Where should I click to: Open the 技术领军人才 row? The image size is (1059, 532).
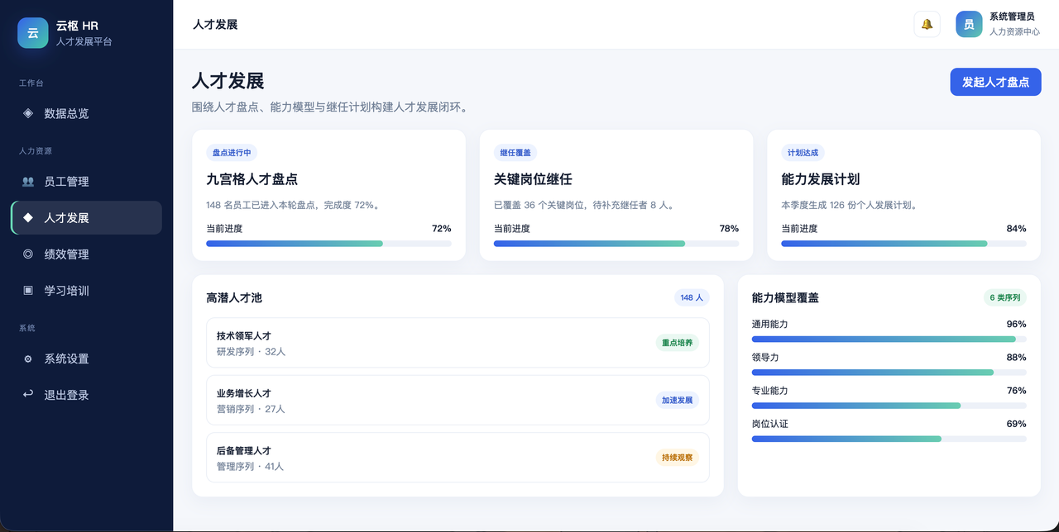[x=458, y=343]
